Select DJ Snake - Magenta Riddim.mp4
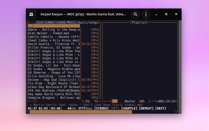This screenshot has height=131, width=209. pos(54,69)
